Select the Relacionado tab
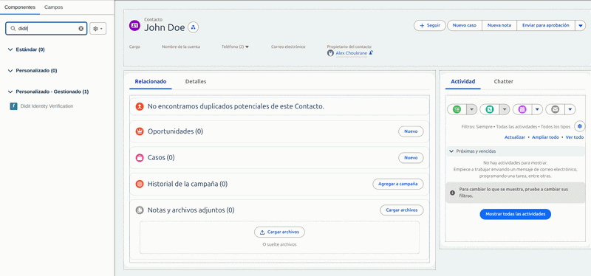 click(x=151, y=81)
